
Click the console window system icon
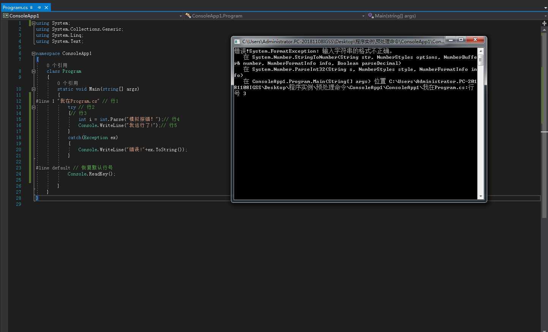tap(237, 41)
